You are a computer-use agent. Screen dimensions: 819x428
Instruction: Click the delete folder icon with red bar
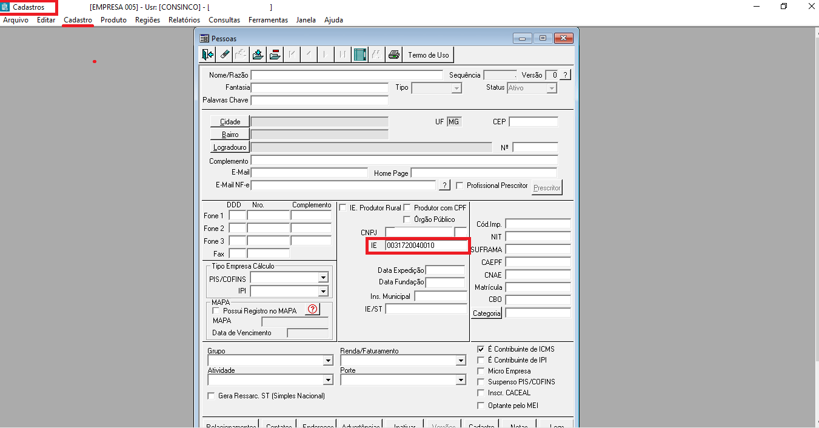pos(275,55)
